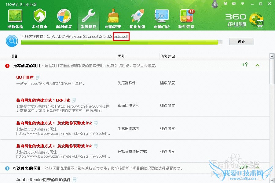Image resolution: width=275 pixels, height=183 pixels.
Task: Click the 桌面快捷方式 category cell
Action: point(128,106)
